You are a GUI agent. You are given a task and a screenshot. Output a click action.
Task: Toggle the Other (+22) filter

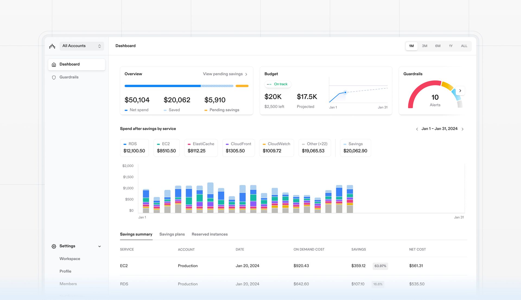point(315,148)
